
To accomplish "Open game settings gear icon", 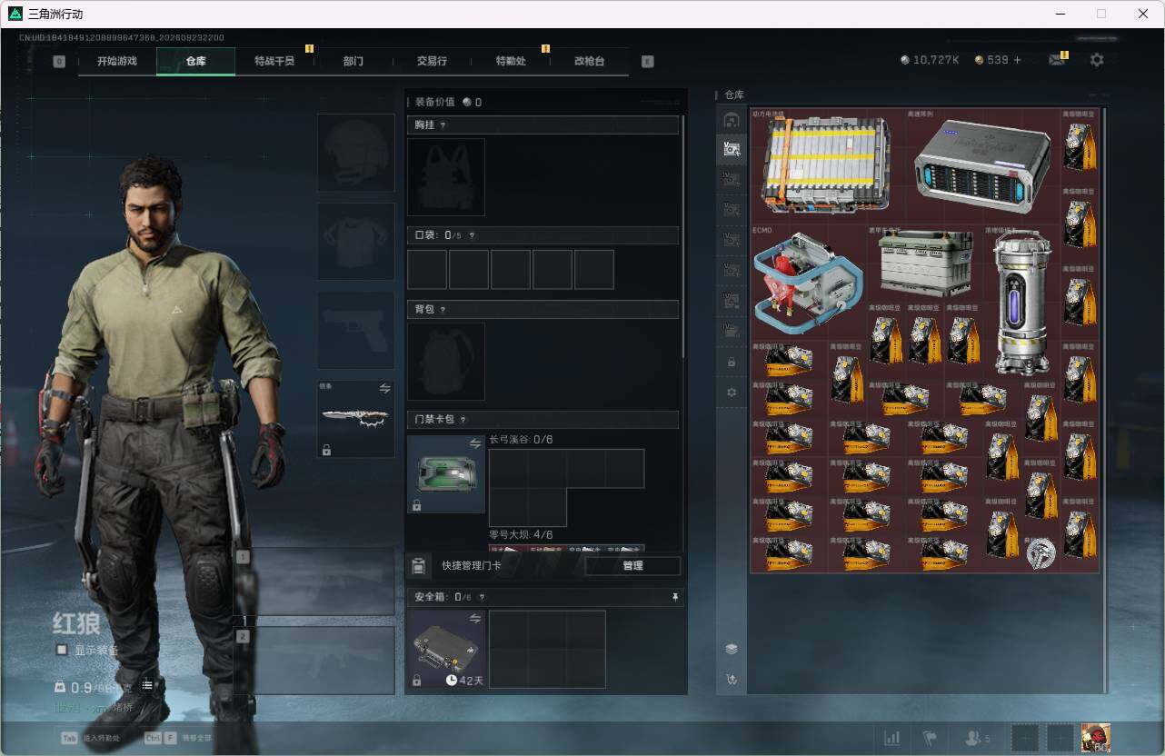I will point(1097,60).
